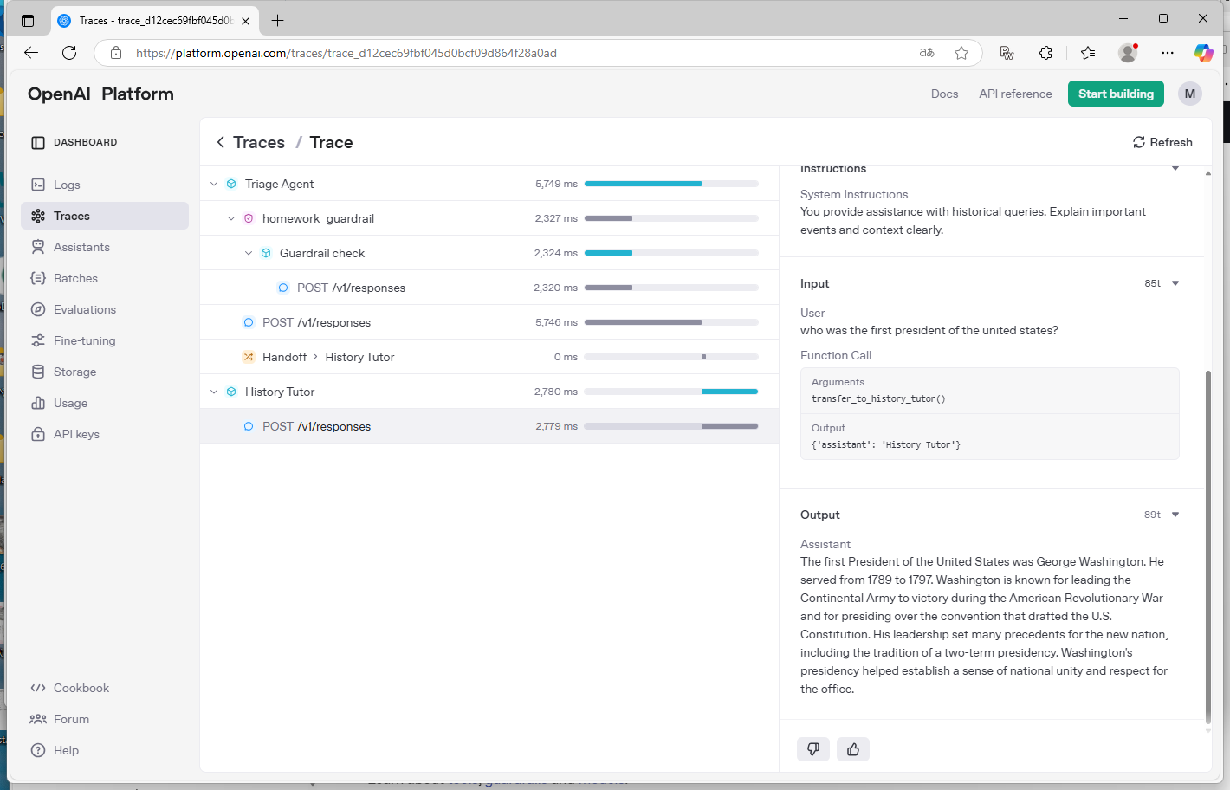Image resolution: width=1230 pixels, height=790 pixels.
Task: Close the Traces browser tab
Action: coord(246,21)
